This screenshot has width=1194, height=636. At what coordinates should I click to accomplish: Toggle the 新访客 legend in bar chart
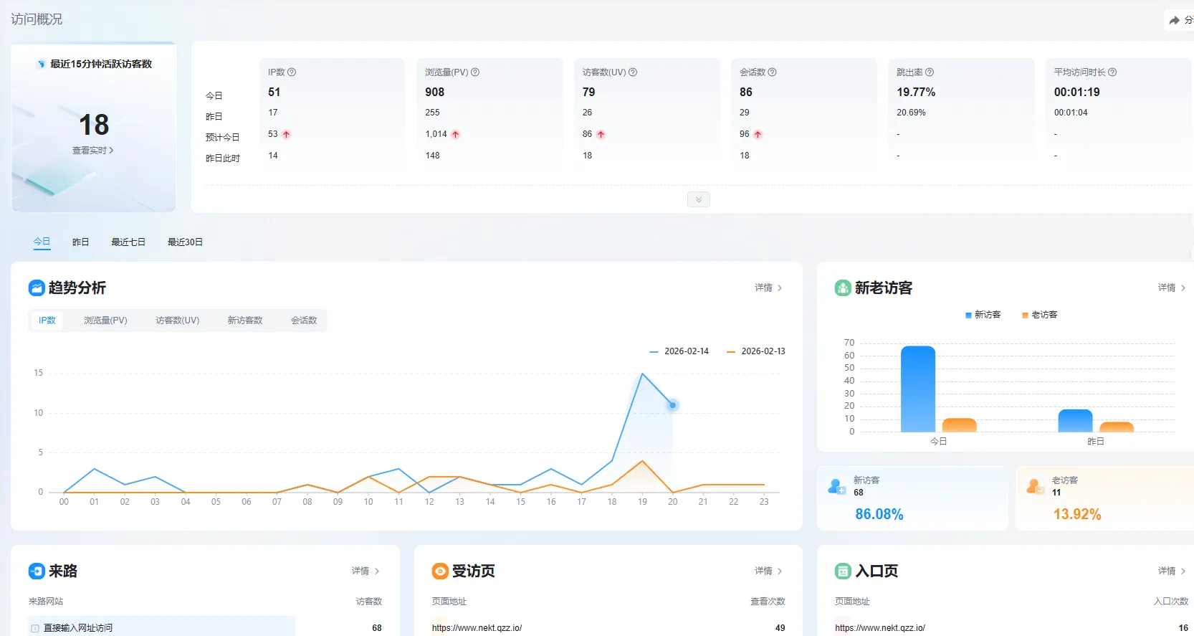pos(983,315)
